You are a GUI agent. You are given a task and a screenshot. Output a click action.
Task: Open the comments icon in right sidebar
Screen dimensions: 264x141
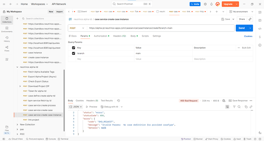(x=260, y=21)
